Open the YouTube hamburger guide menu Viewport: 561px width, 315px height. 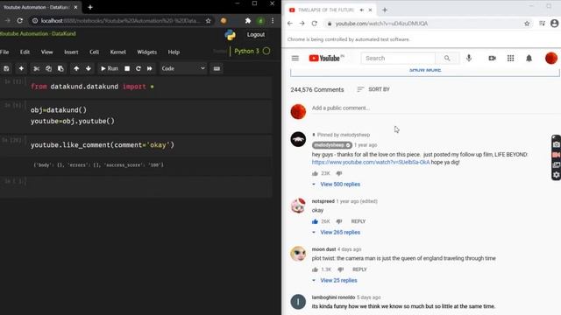(x=295, y=59)
